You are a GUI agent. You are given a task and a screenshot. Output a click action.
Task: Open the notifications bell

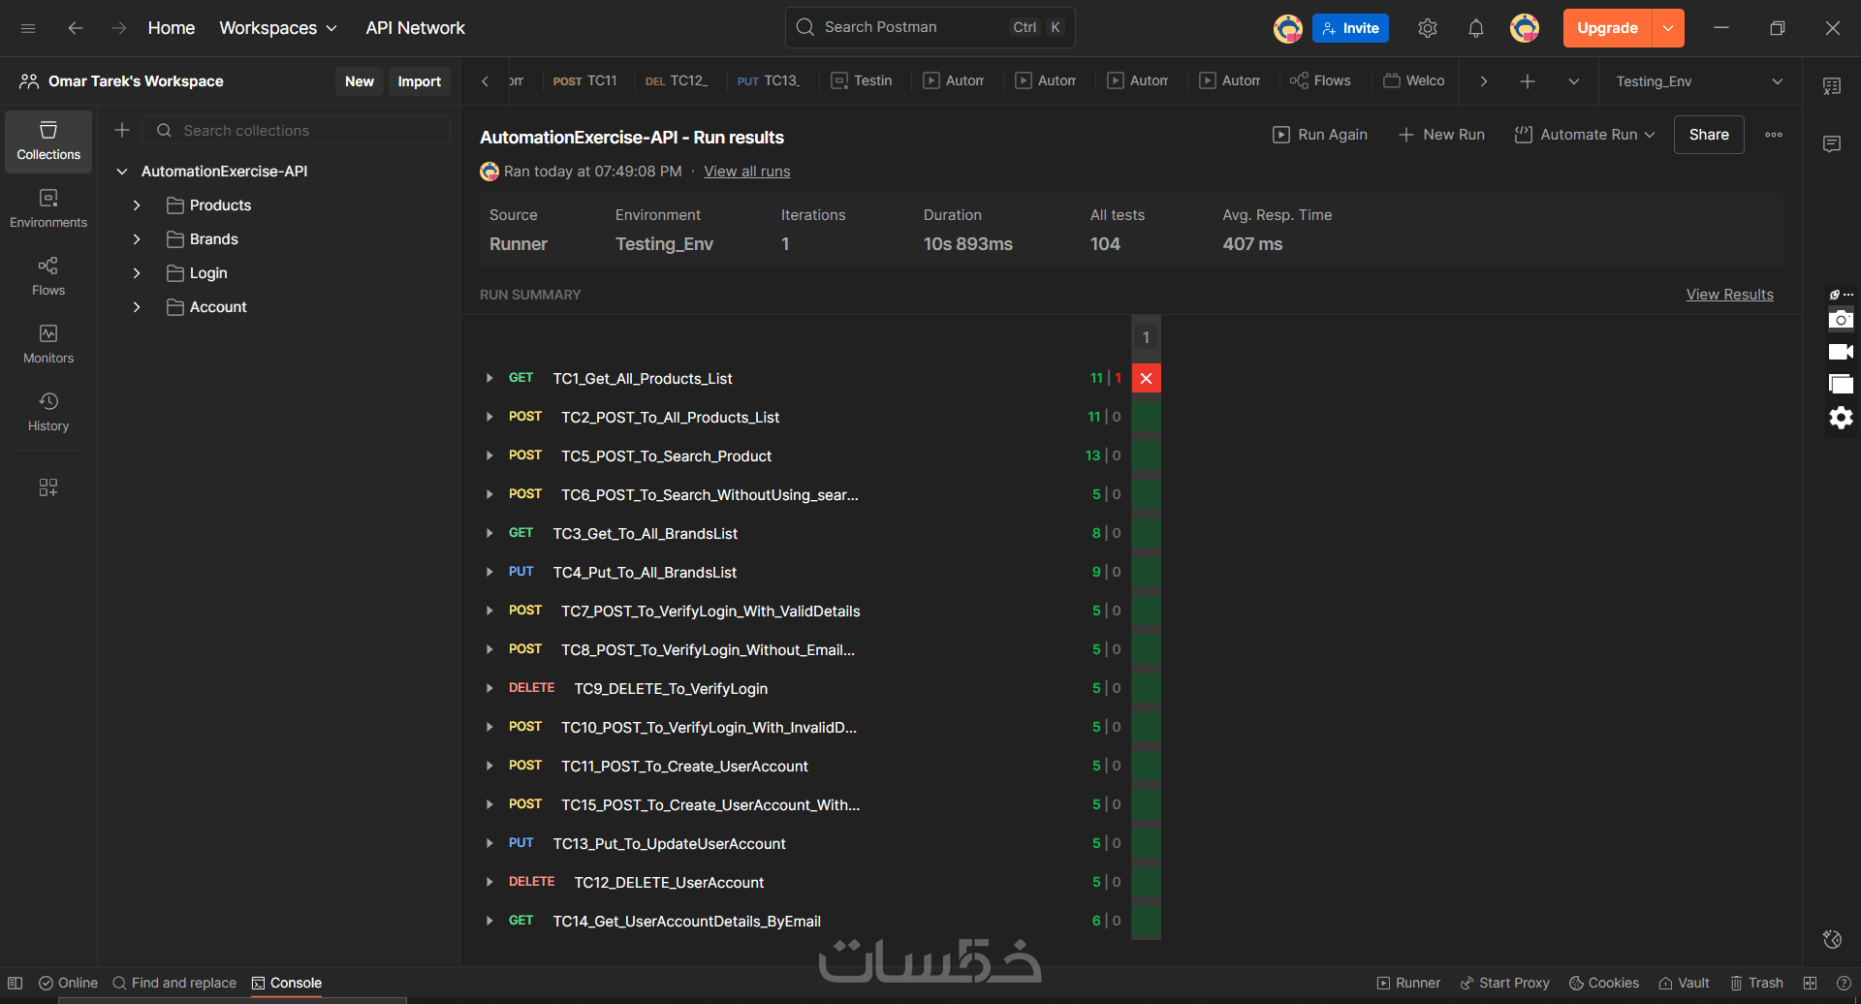click(1475, 28)
